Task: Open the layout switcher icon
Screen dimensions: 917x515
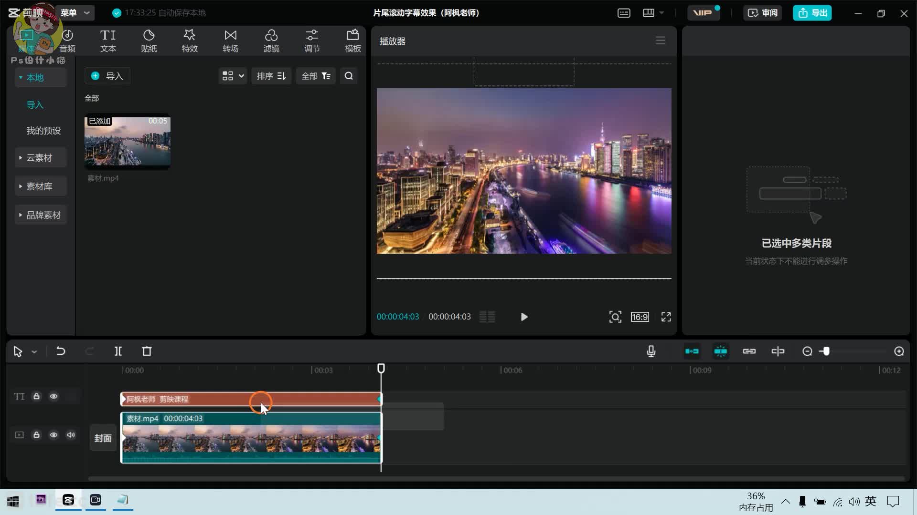Action: pyautogui.click(x=649, y=13)
